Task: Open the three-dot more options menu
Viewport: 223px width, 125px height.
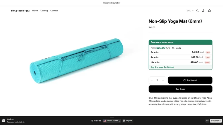Action: coord(207,121)
